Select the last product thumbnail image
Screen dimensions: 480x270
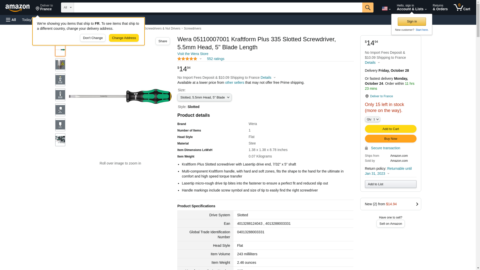[x=60, y=140]
